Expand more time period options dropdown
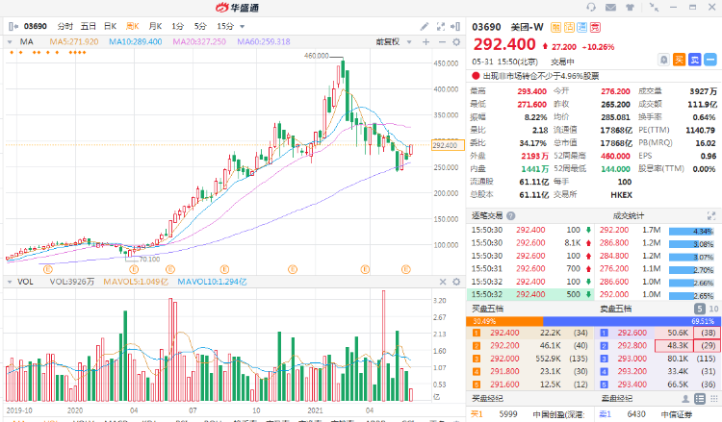This screenshot has height=422, width=722. pos(243,27)
